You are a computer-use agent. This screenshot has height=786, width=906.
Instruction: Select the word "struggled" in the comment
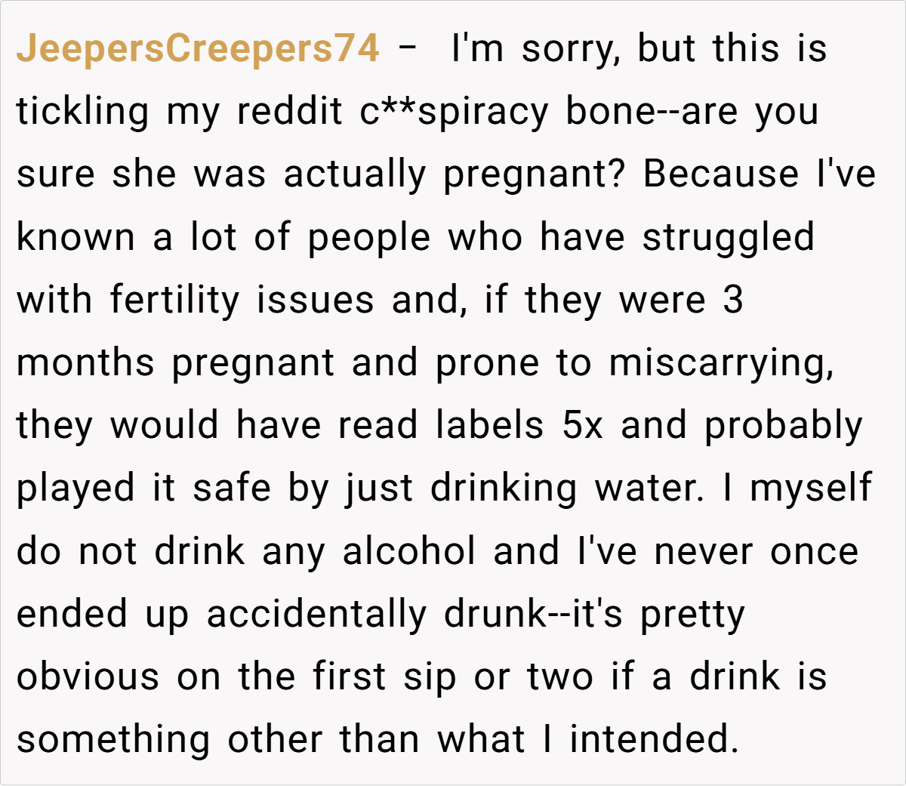(x=728, y=237)
